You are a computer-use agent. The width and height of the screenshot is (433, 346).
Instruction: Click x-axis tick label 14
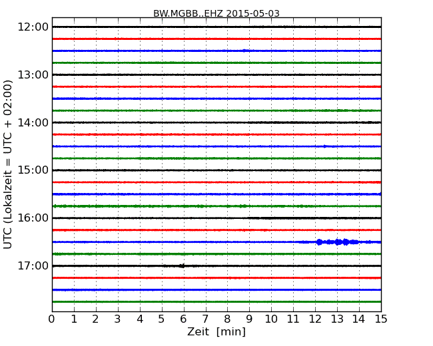click(x=359, y=319)
